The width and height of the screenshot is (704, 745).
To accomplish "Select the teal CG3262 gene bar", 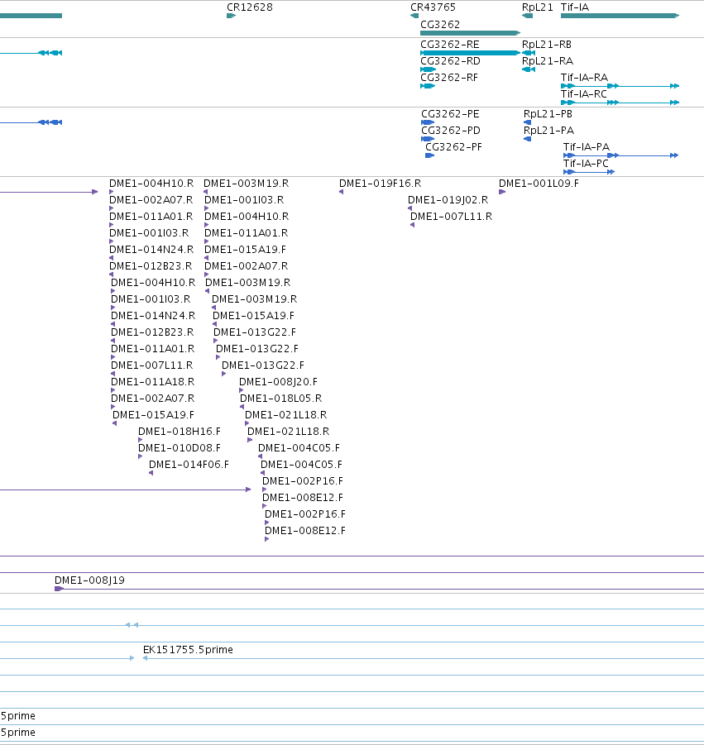I will [x=470, y=33].
